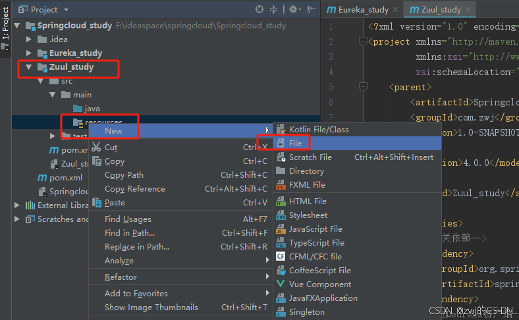The width and height of the screenshot is (519, 320).
Task: Expand the Eureka_study module arrow
Action: pyautogui.click(x=29, y=53)
